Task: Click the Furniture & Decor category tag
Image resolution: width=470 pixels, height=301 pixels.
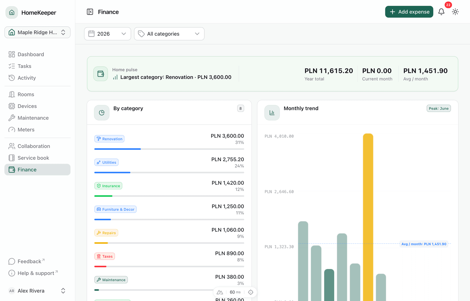Action: click(115, 210)
